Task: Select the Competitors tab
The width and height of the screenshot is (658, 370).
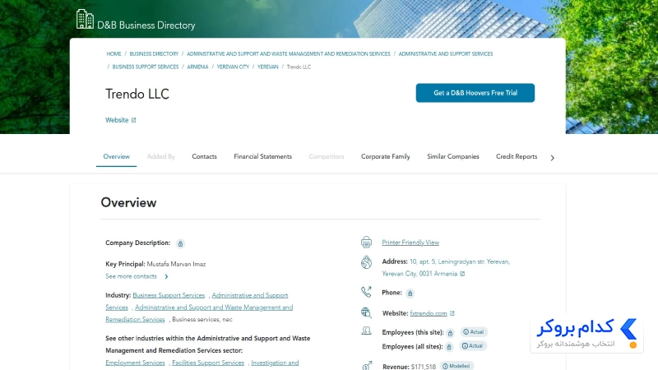Action: (327, 156)
